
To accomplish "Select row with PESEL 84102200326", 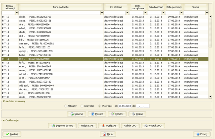I will (x=105, y=25).
